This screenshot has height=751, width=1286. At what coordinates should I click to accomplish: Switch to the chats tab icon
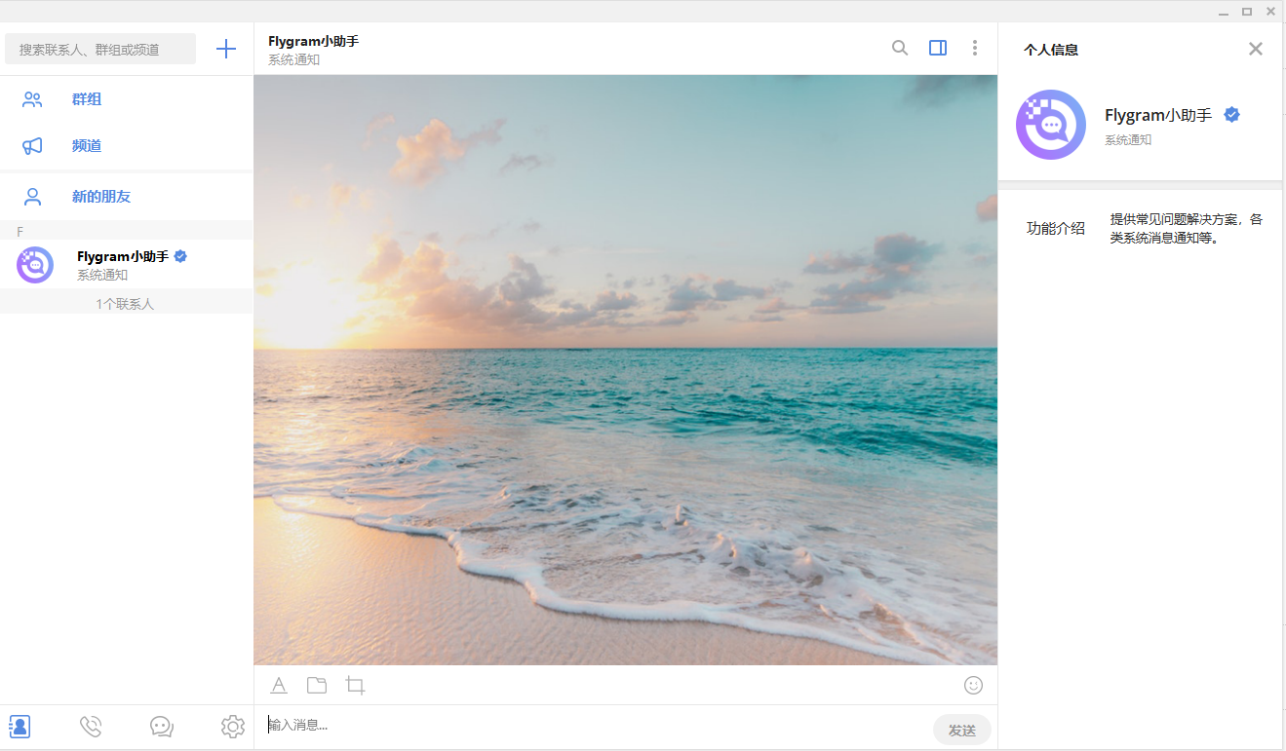click(162, 727)
